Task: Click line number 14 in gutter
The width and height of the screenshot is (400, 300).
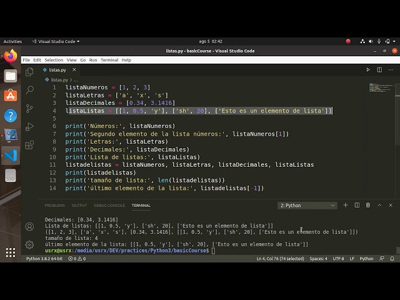Action: pos(52,188)
